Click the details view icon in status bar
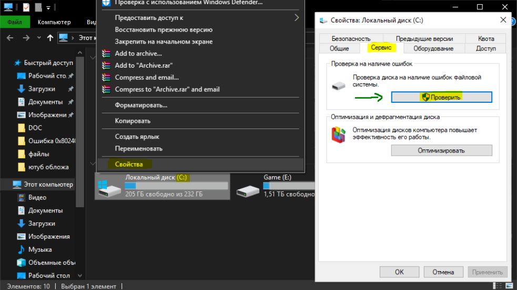Viewport: 517px width, 290px height. coord(497,286)
